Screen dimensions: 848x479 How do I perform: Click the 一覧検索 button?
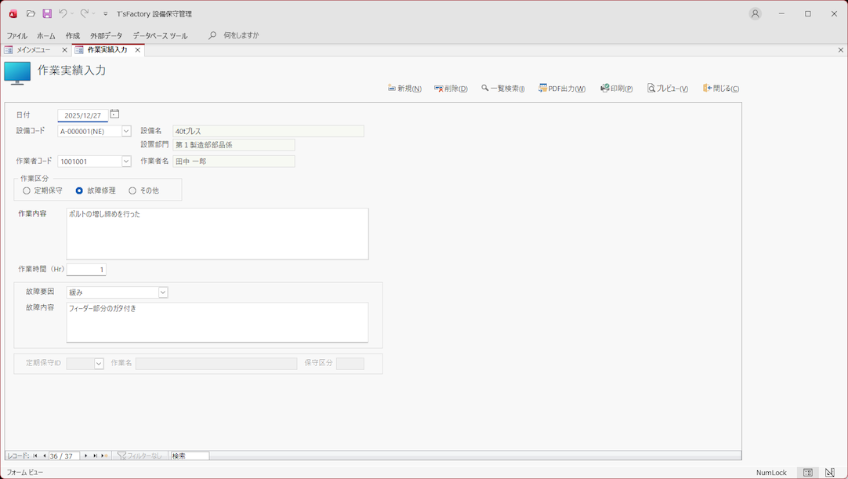coord(503,89)
